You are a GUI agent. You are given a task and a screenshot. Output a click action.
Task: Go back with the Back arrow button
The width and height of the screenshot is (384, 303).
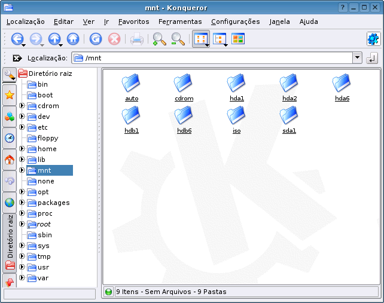tap(17, 39)
